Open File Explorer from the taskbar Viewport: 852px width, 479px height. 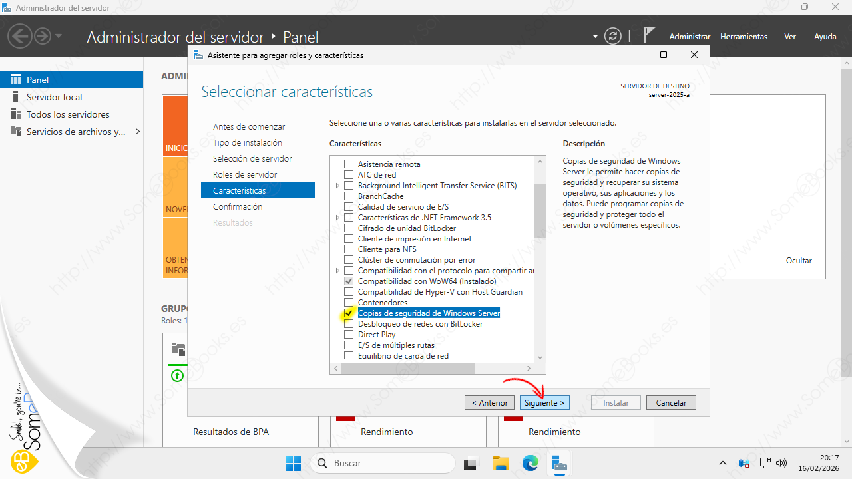coord(501,463)
